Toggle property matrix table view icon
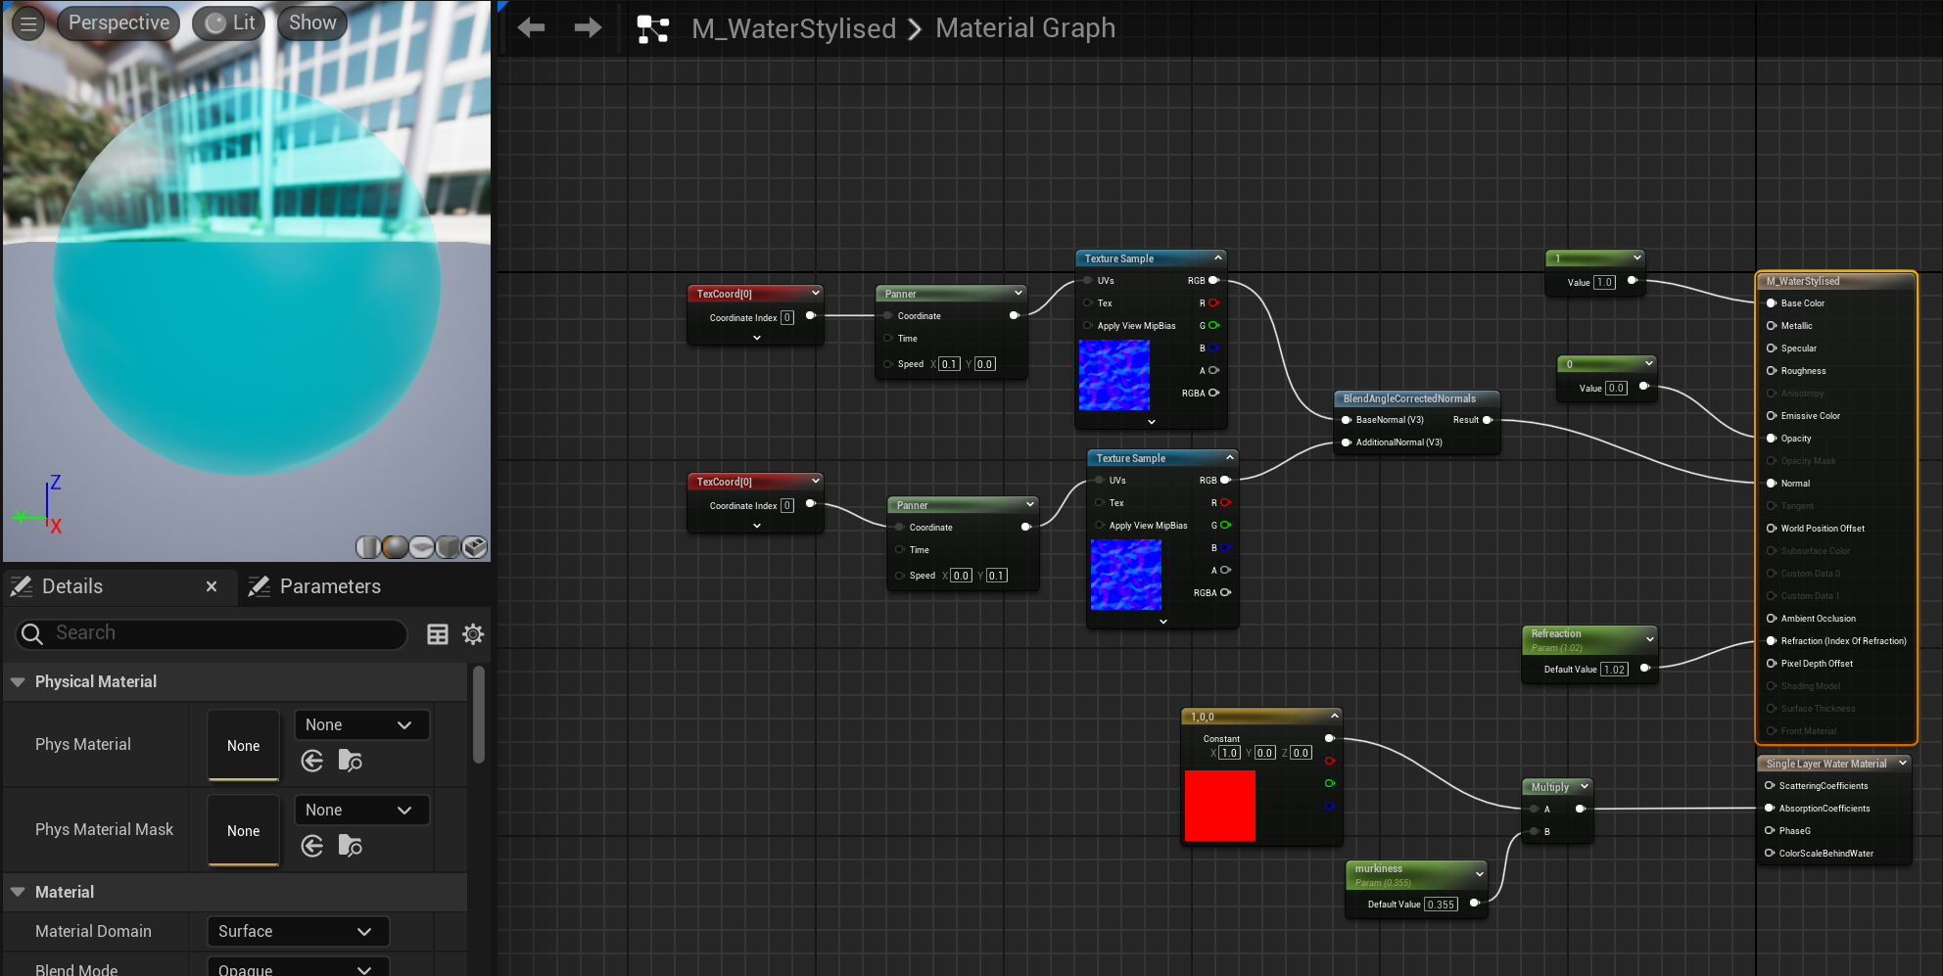1943x976 pixels. [438, 634]
